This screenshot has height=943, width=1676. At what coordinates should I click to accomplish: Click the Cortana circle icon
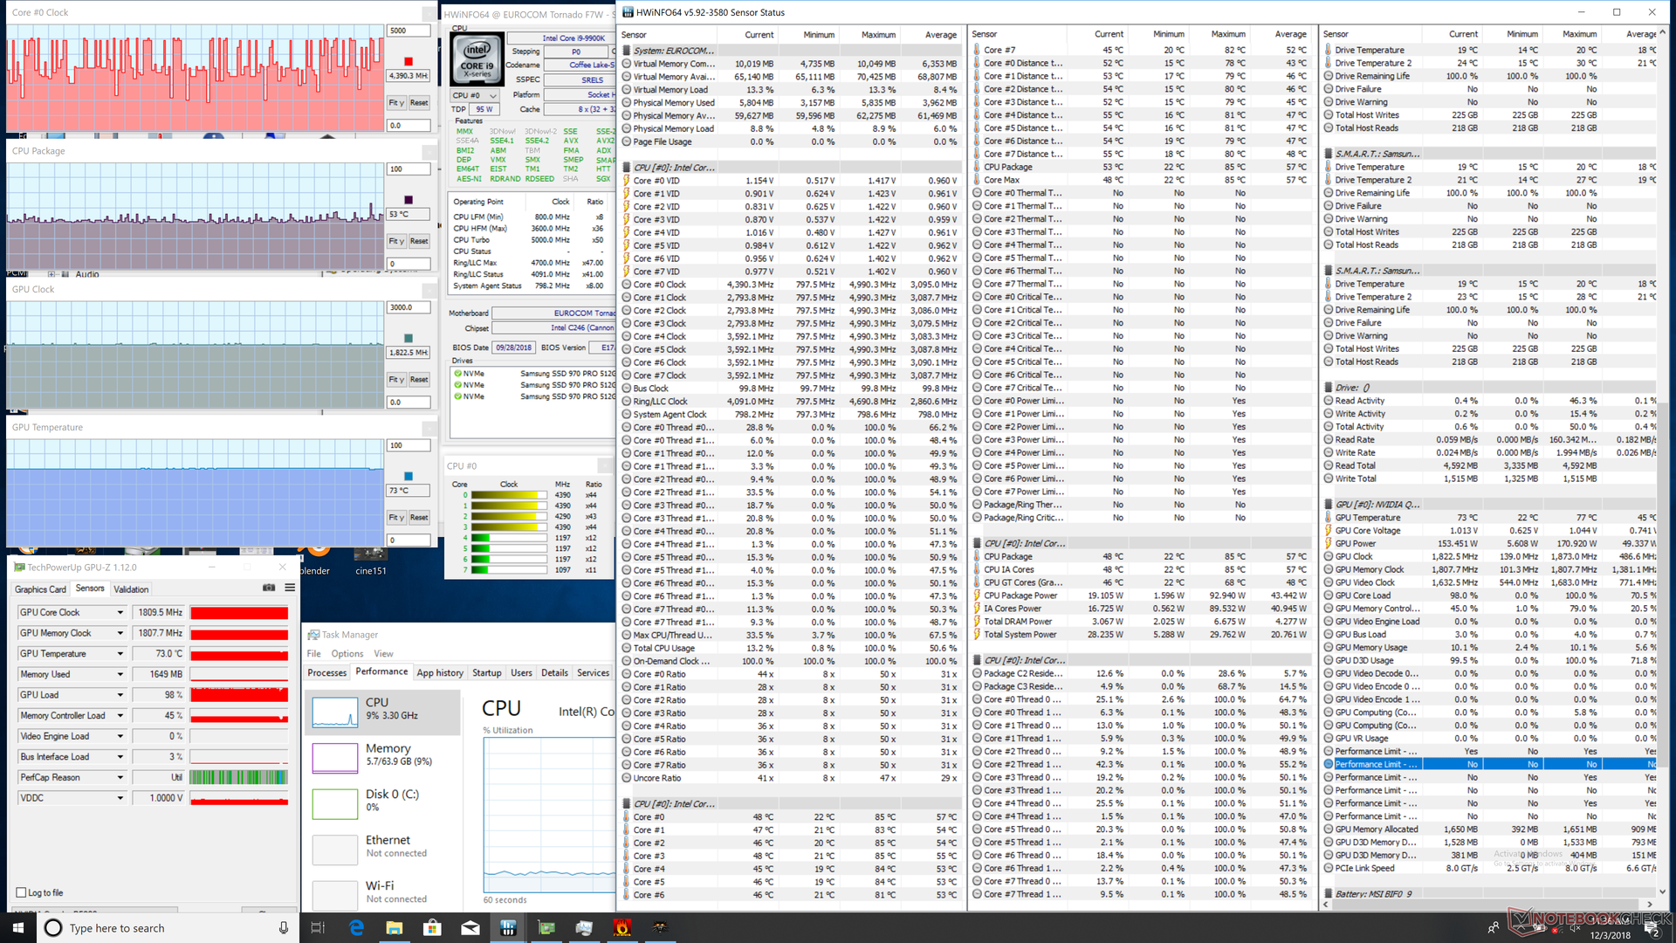tap(53, 927)
